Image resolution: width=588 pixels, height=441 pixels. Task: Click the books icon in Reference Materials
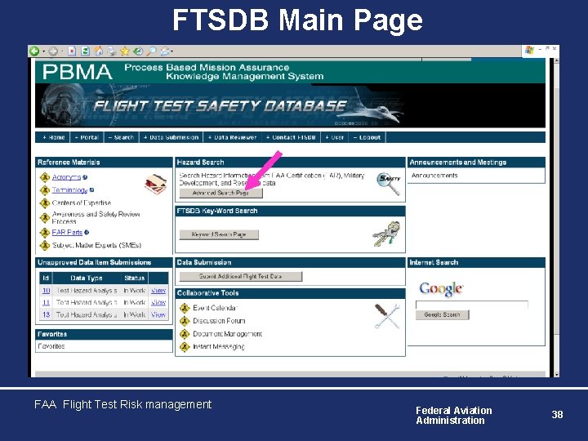click(x=155, y=185)
